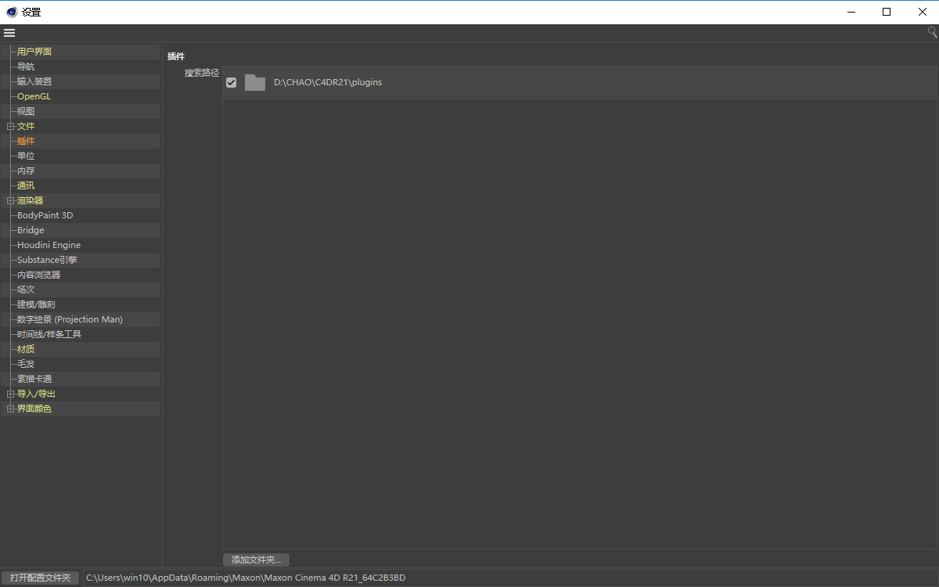
Task: Select 输入装置 in the settings list
Action: coord(34,81)
